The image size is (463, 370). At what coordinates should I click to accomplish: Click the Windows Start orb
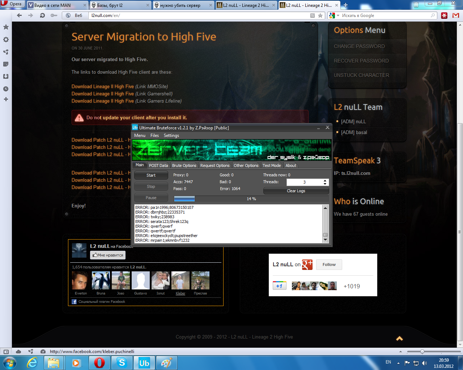pos(9,363)
